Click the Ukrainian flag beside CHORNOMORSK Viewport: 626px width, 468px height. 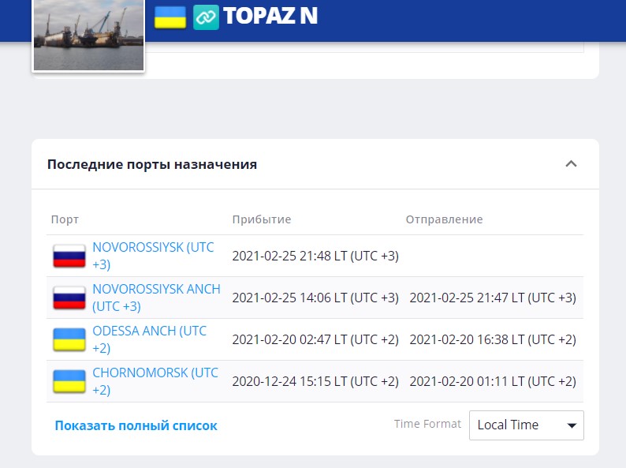point(69,381)
